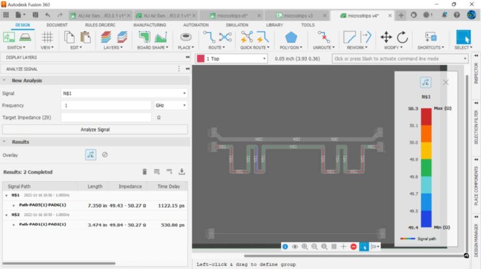Click the red Layers stack icon
Viewport: 481px width, 269px height.
[x=106, y=37]
